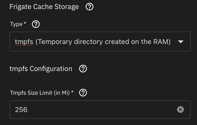This screenshot has height=125, width=197.
Task: Click the required asterisk next to Type
Action: coord(25,24)
